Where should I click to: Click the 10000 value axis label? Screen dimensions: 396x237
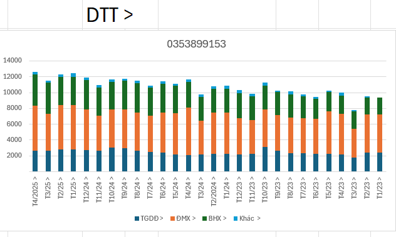tap(13, 93)
